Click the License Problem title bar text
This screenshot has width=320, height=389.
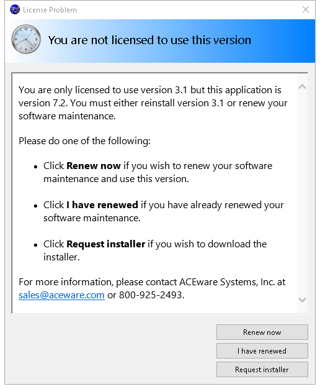[x=50, y=10]
